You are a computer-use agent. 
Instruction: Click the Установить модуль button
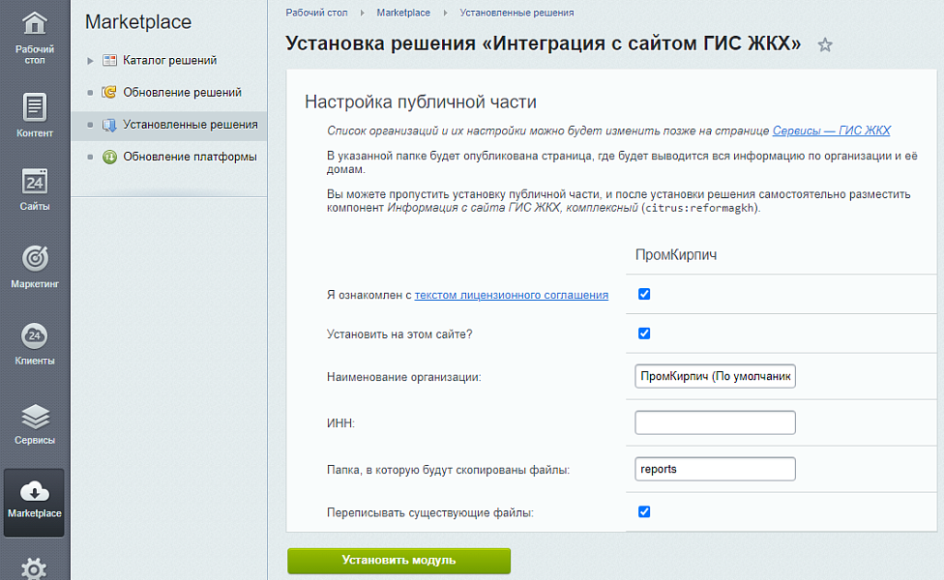coord(398,560)
